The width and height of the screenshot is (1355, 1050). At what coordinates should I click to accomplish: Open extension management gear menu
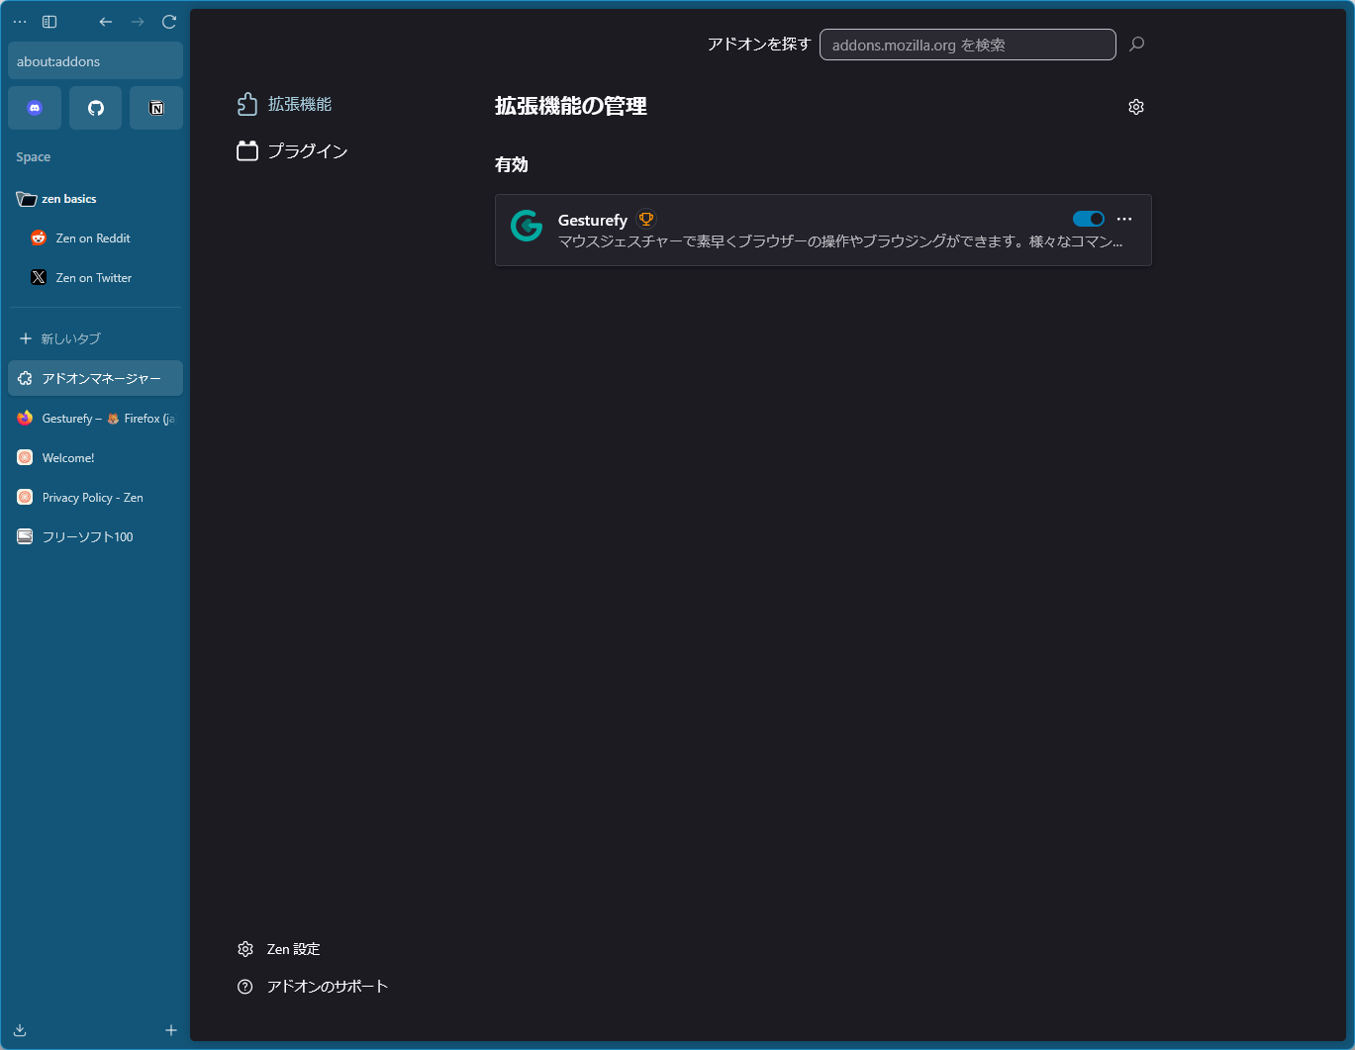coord(1136,107)
